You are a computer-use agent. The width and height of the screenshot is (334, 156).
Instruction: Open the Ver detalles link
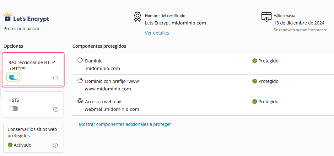point(157,33)
